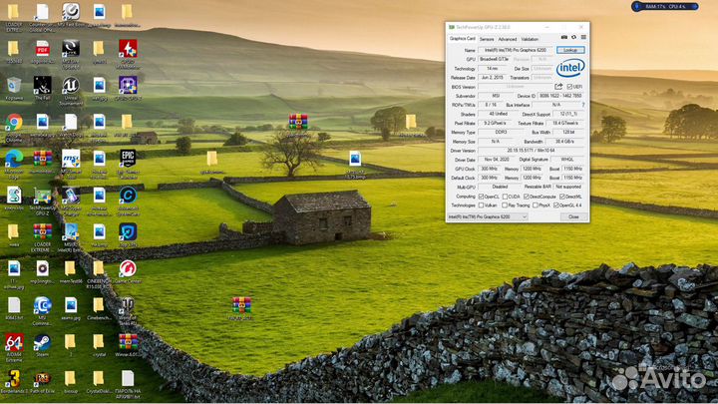The image size is (718, 404).
Task: Click the BIOS export share icon
Action: 558,86
